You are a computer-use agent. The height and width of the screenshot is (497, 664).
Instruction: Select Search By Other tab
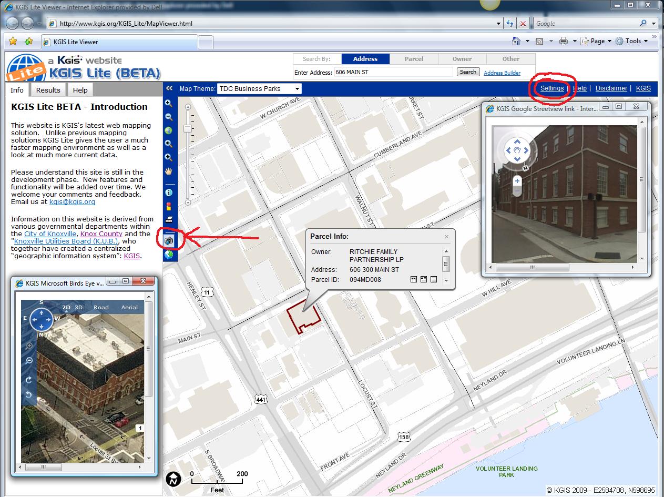510,59
